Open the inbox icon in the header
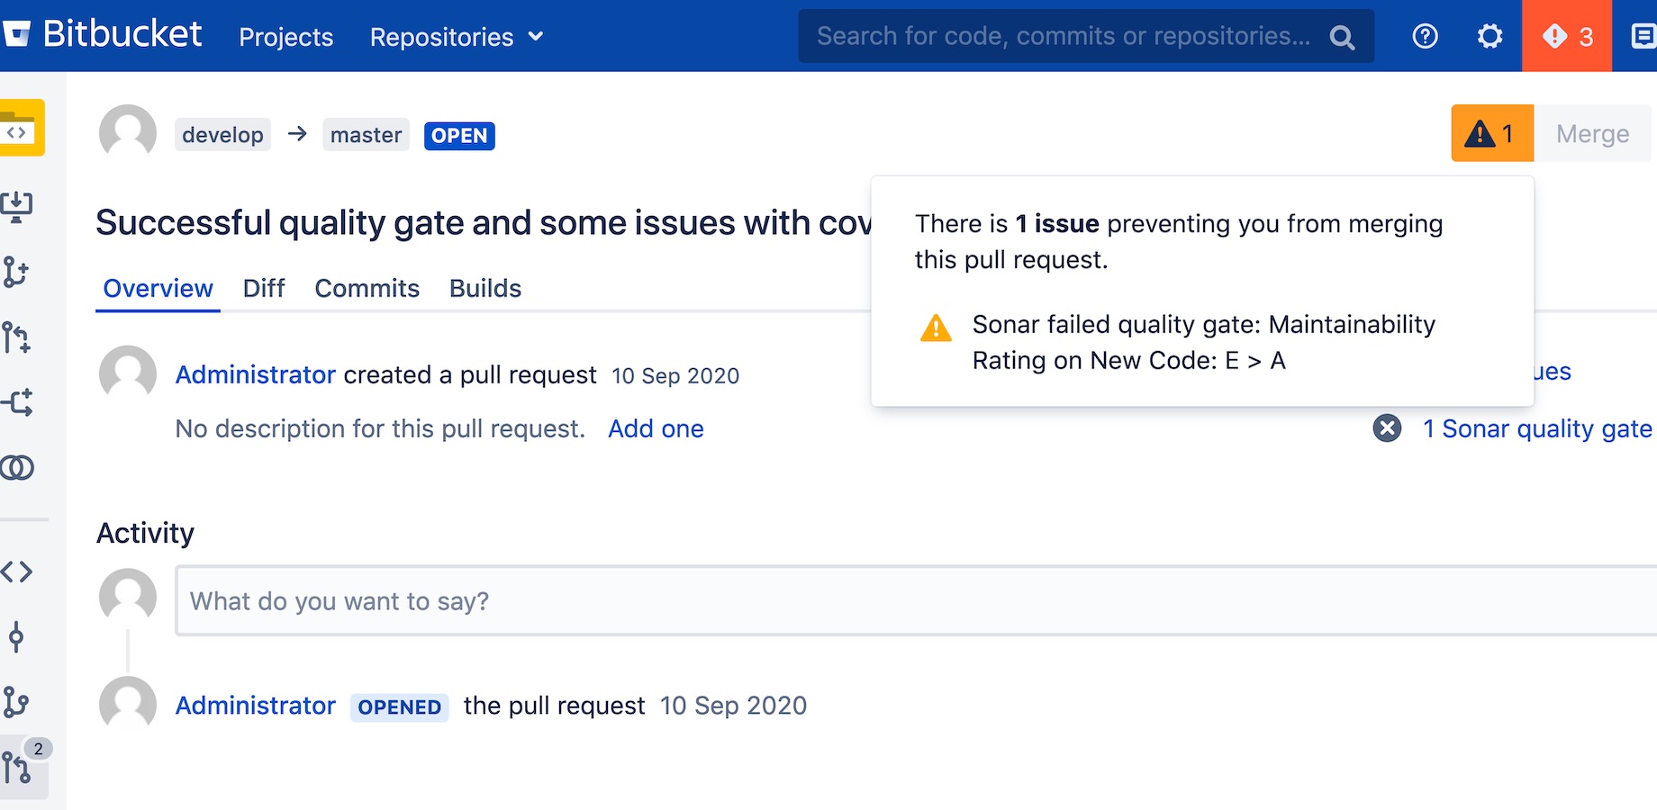 [x=1643, y=36]
